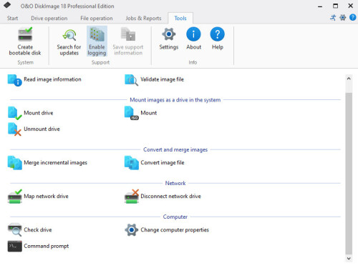Select the Tools tab
Image resolution: width=358 pixels, height=268 pixels.
click(180, 19)
